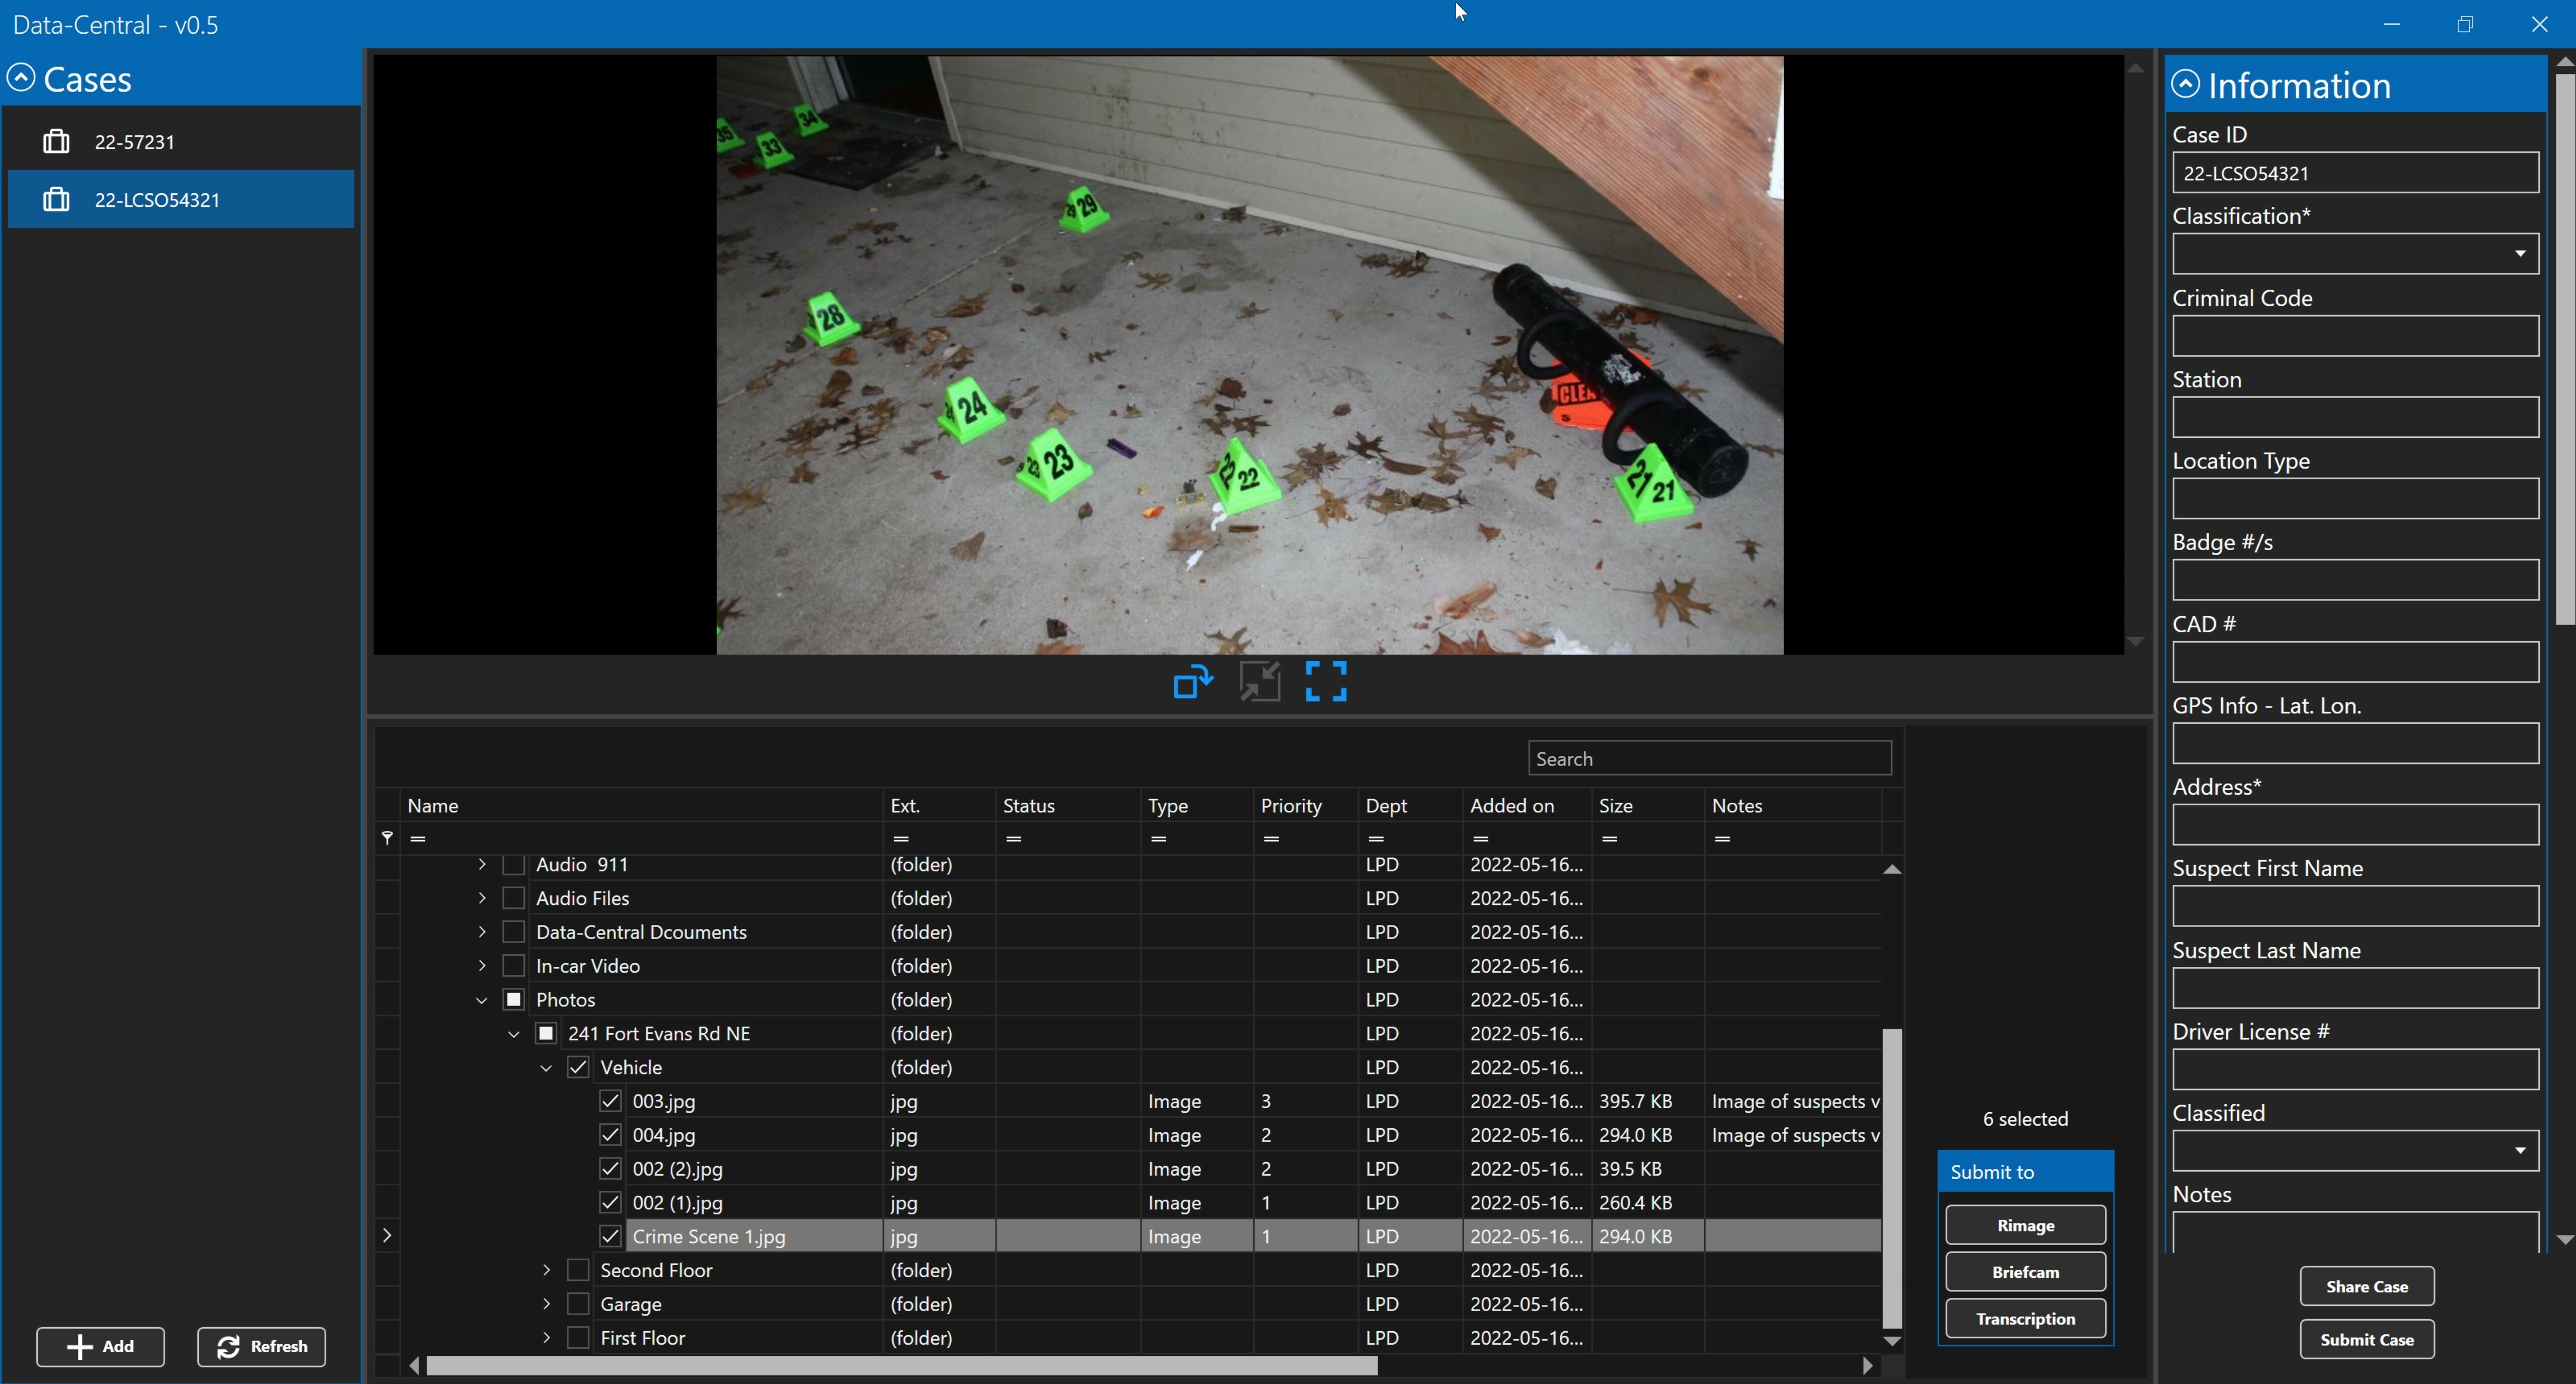The image size is (2576, 1384).
Task: Uncheck the 004.jpg checkbox
Action: [x=610, y=1135]
